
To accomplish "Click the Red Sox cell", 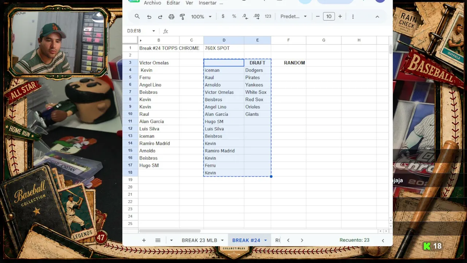I will [258, 99].
